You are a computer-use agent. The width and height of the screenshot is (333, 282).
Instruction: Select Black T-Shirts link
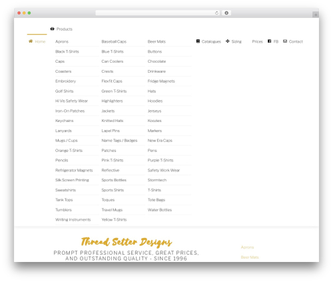tap(67, 51)
